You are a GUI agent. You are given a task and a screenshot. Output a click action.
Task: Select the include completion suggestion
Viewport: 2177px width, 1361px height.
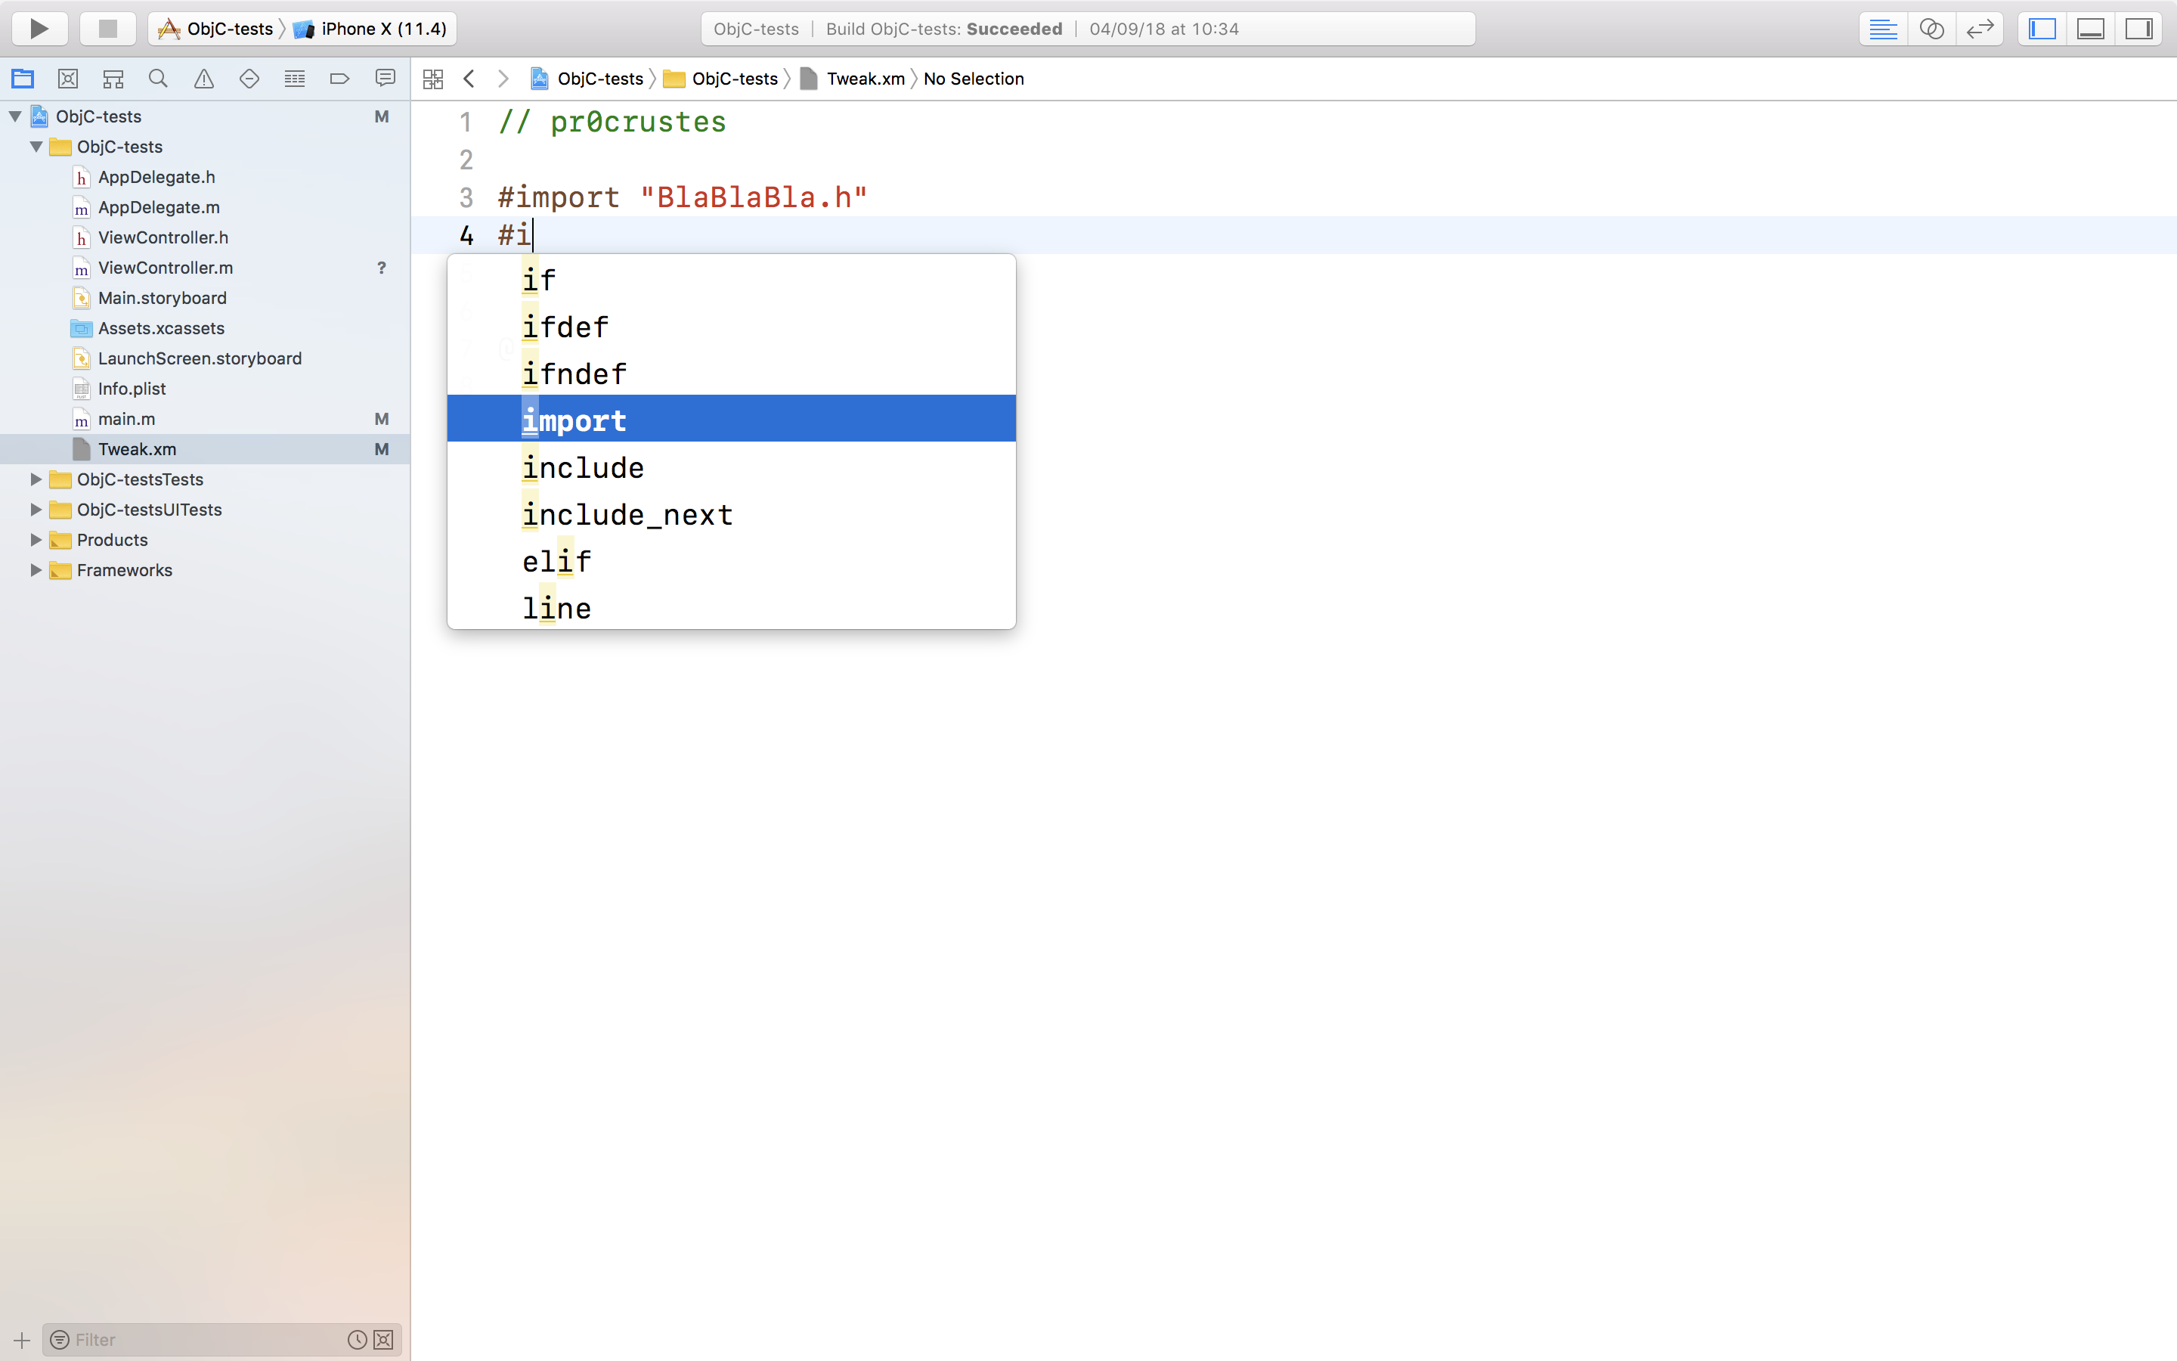[x=583, y=468]
